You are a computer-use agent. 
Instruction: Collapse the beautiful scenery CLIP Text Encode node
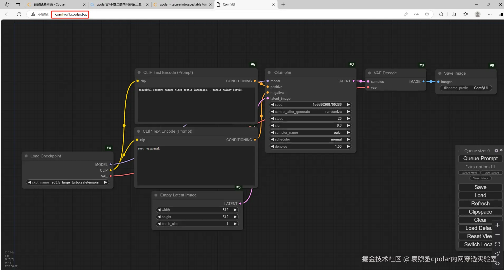tap(139, 73)
